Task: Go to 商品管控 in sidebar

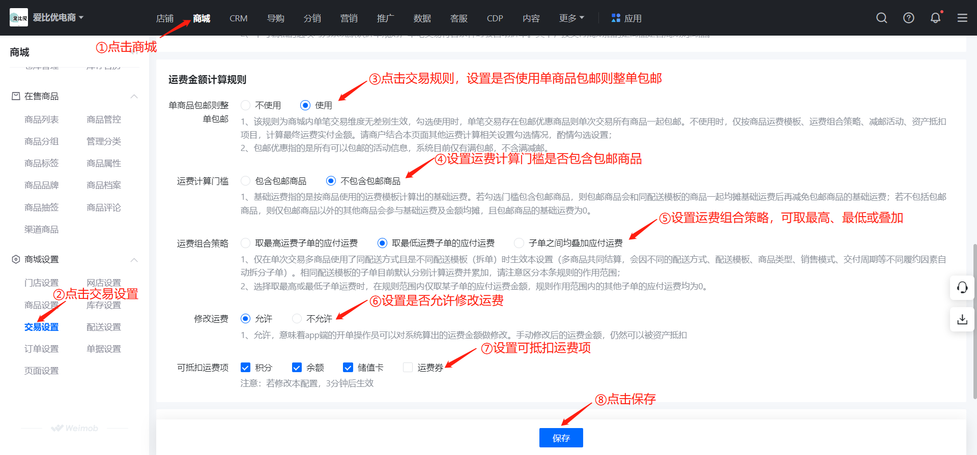Action: 104,119
